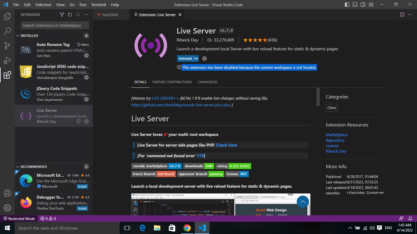The width and height of the screenshot is (417, 234).
Task: Select the Extensions view icon
Action: [x=7, y=75]
